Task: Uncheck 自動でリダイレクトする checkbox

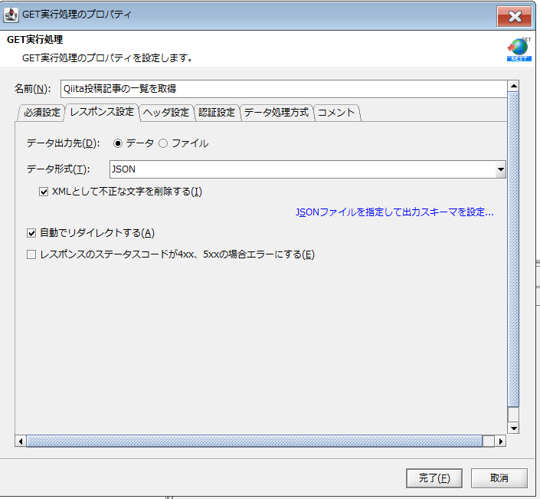Action: tap(31, 233)
